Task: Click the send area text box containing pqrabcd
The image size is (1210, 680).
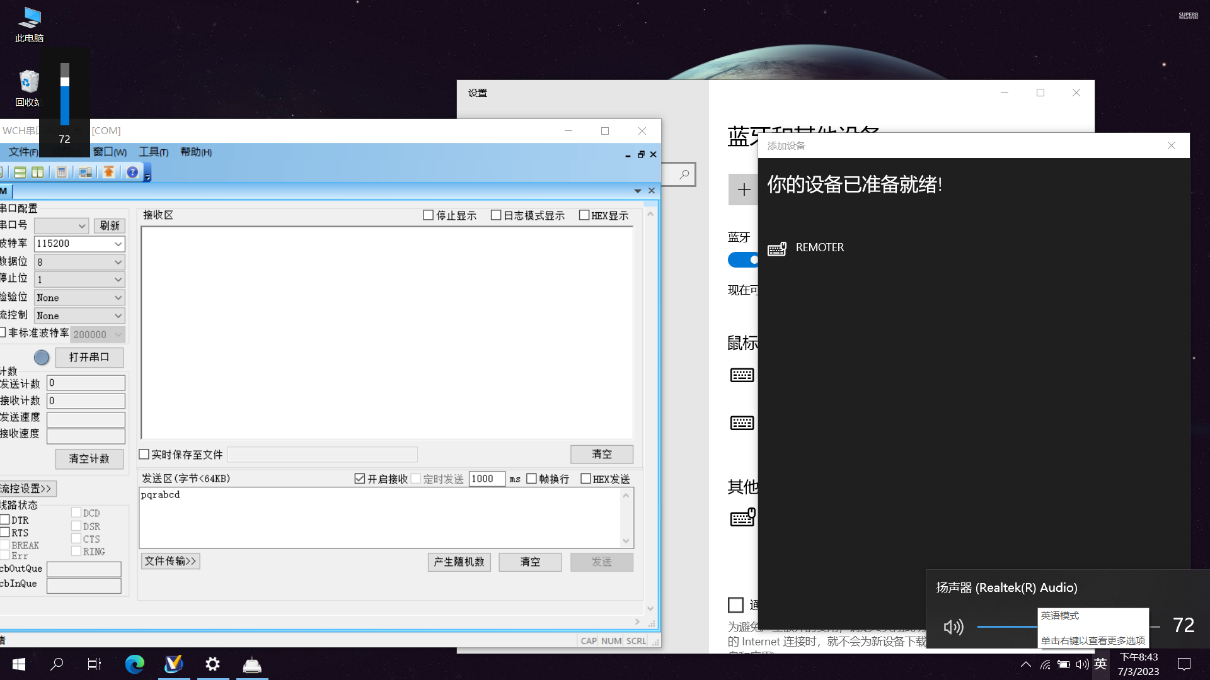Action: [x=378, y=516]
